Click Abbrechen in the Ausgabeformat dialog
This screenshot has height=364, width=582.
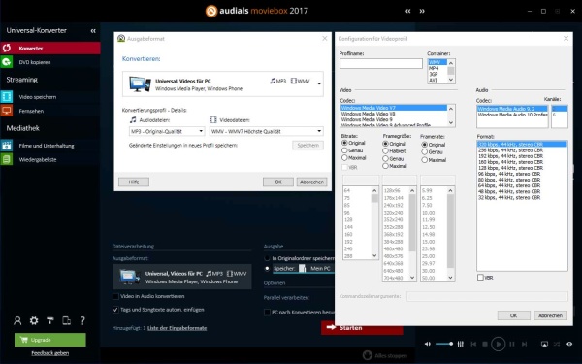tap(311, 182)
